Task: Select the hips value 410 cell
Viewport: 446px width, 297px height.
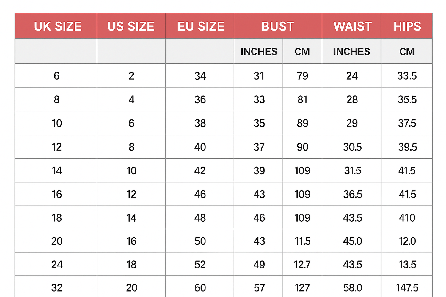Action: click(x=407, y=218)
